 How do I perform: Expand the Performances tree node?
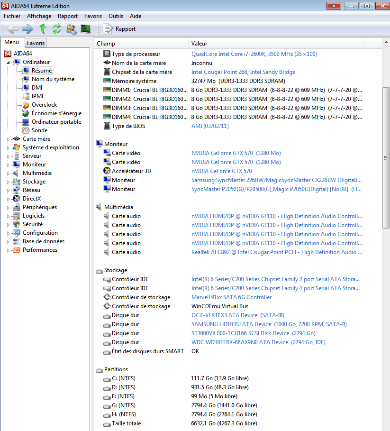(8, 250)
